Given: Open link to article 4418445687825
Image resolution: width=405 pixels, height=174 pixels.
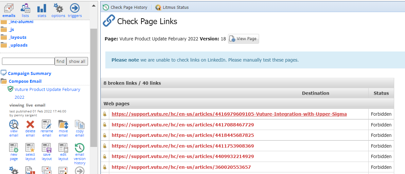Looking at the screenshot, I should 183,135.
